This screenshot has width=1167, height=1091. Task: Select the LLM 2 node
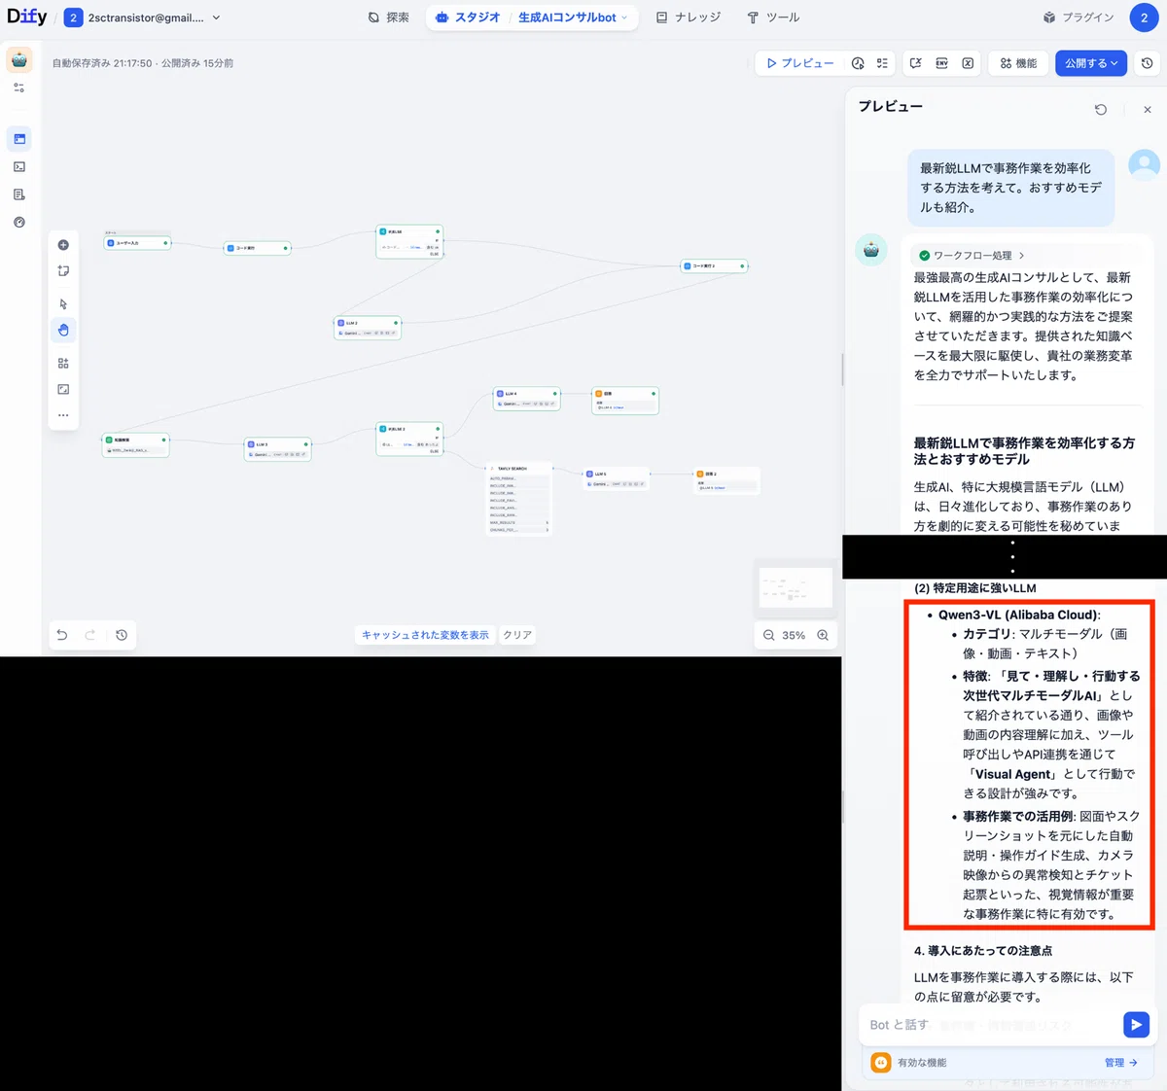368,328
